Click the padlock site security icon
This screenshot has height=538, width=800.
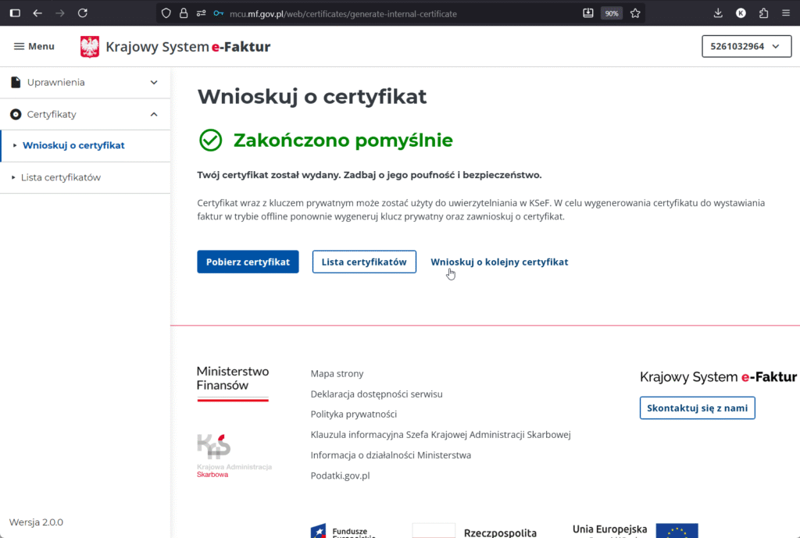(x=184, y=13)
